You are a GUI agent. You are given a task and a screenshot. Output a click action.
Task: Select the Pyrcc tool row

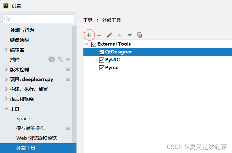tap(158, 68)
